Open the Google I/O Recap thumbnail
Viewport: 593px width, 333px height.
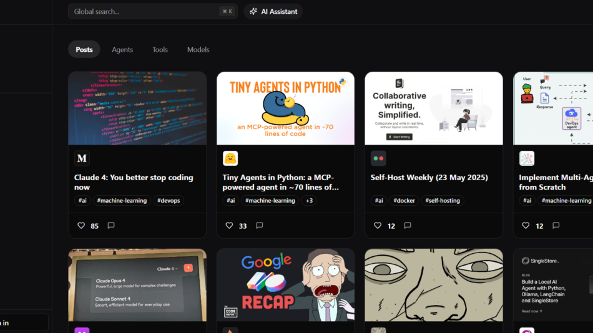[285, 285]
